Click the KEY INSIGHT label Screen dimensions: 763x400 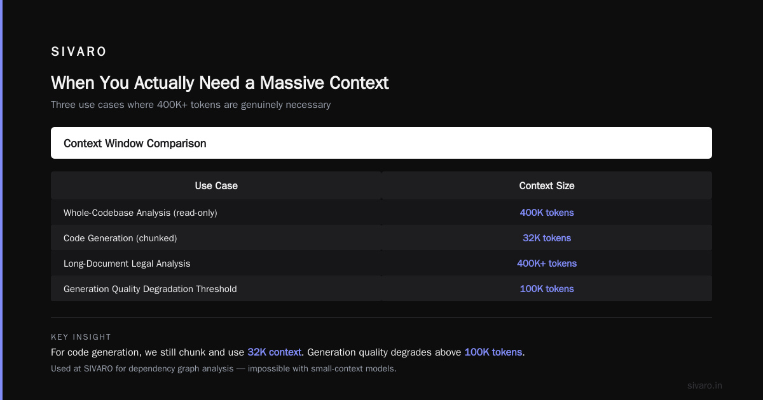tap(81, 337)
